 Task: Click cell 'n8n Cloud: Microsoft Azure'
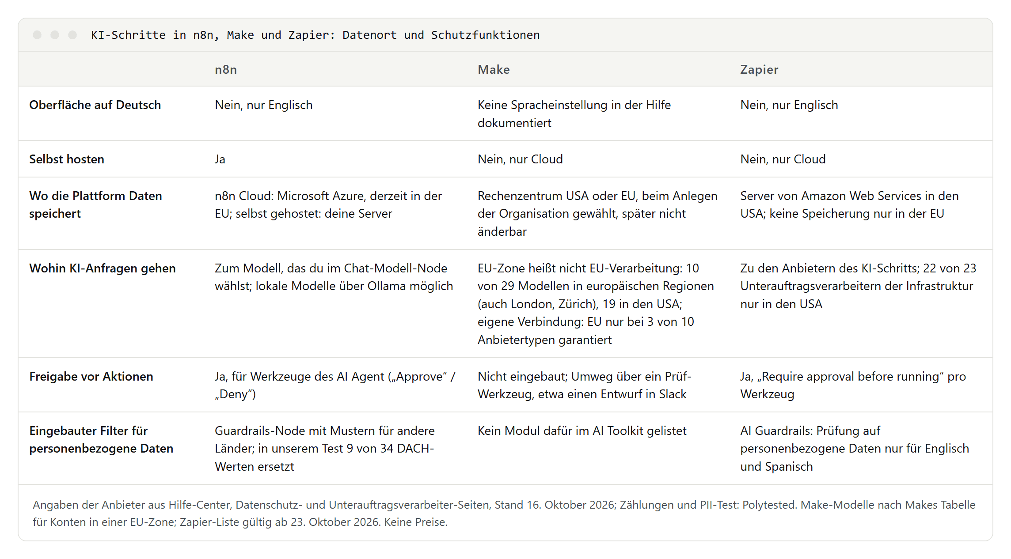pos(328,204)
